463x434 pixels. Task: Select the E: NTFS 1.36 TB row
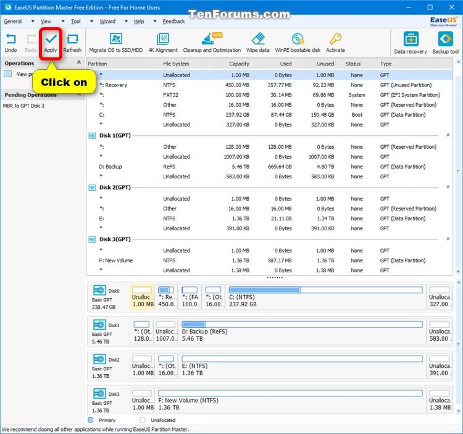point(270,219)
